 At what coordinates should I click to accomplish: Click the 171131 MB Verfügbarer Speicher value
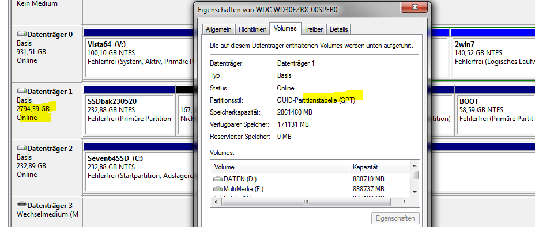tap(293, 124)
